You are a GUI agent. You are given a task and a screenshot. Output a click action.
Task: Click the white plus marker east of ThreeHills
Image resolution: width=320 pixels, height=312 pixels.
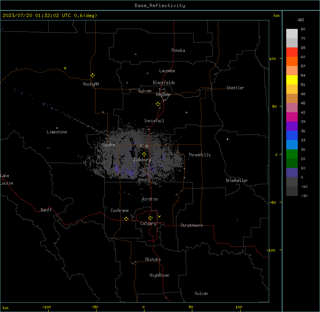227,139
